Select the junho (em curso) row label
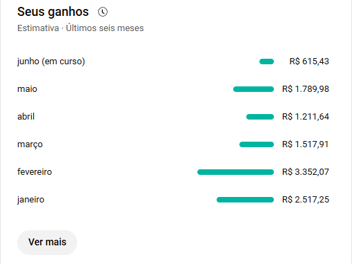The width and height of the screenshot is (356, 264). pos(51,62)
